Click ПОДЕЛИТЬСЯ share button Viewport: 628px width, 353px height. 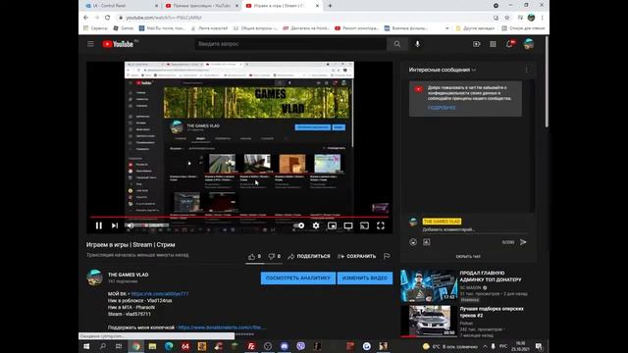point(309,257)
